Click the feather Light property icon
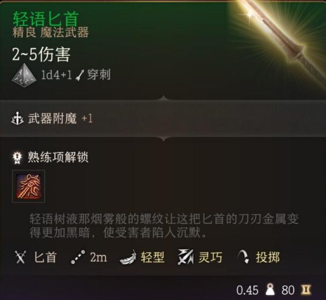Screen dimensions: 326x300 128,258
